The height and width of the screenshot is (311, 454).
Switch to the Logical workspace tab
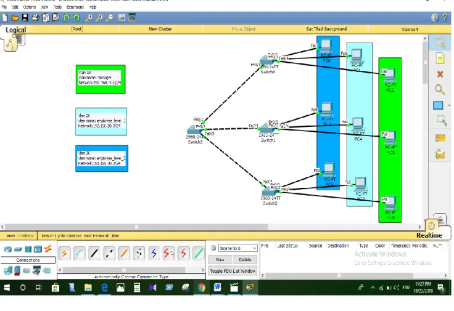[x=15, y=30]
